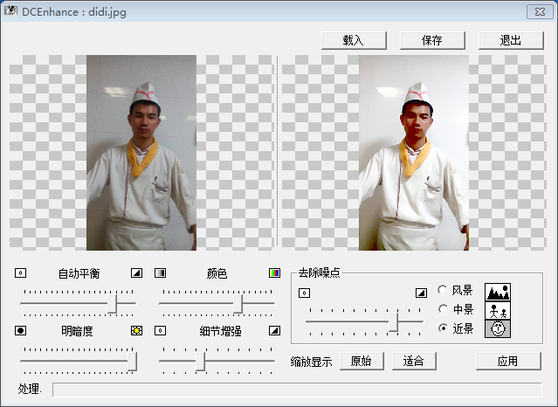Click the noise removal maximum icon
The height and width of the screenshot is (407, 558).
(x=422, y=293)
